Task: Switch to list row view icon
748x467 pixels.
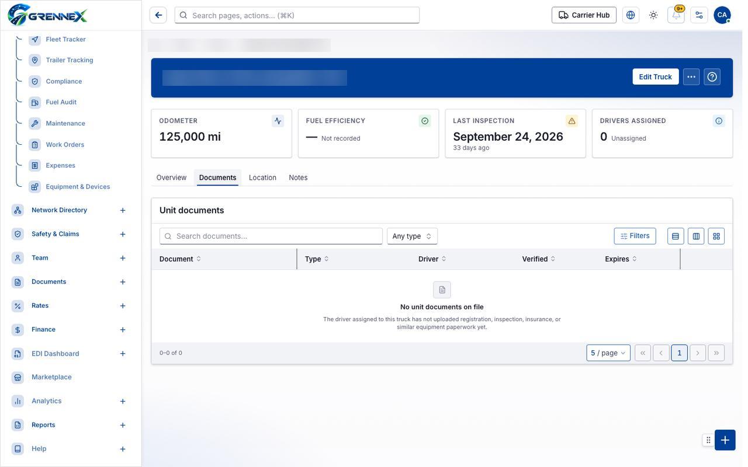Action: point(676,236)
